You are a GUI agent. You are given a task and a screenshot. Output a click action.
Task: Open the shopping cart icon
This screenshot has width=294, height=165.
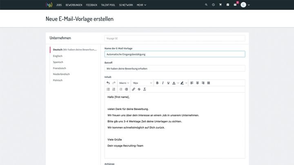220,5
